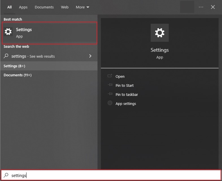Click the Open icon to launch Settings
222x181 pixels.
(110, 76)
